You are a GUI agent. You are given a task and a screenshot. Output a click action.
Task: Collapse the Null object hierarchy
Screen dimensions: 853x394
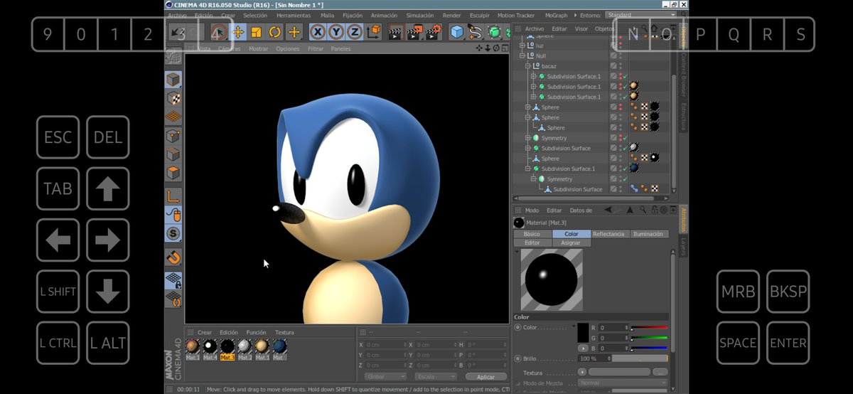coord(522,55)
